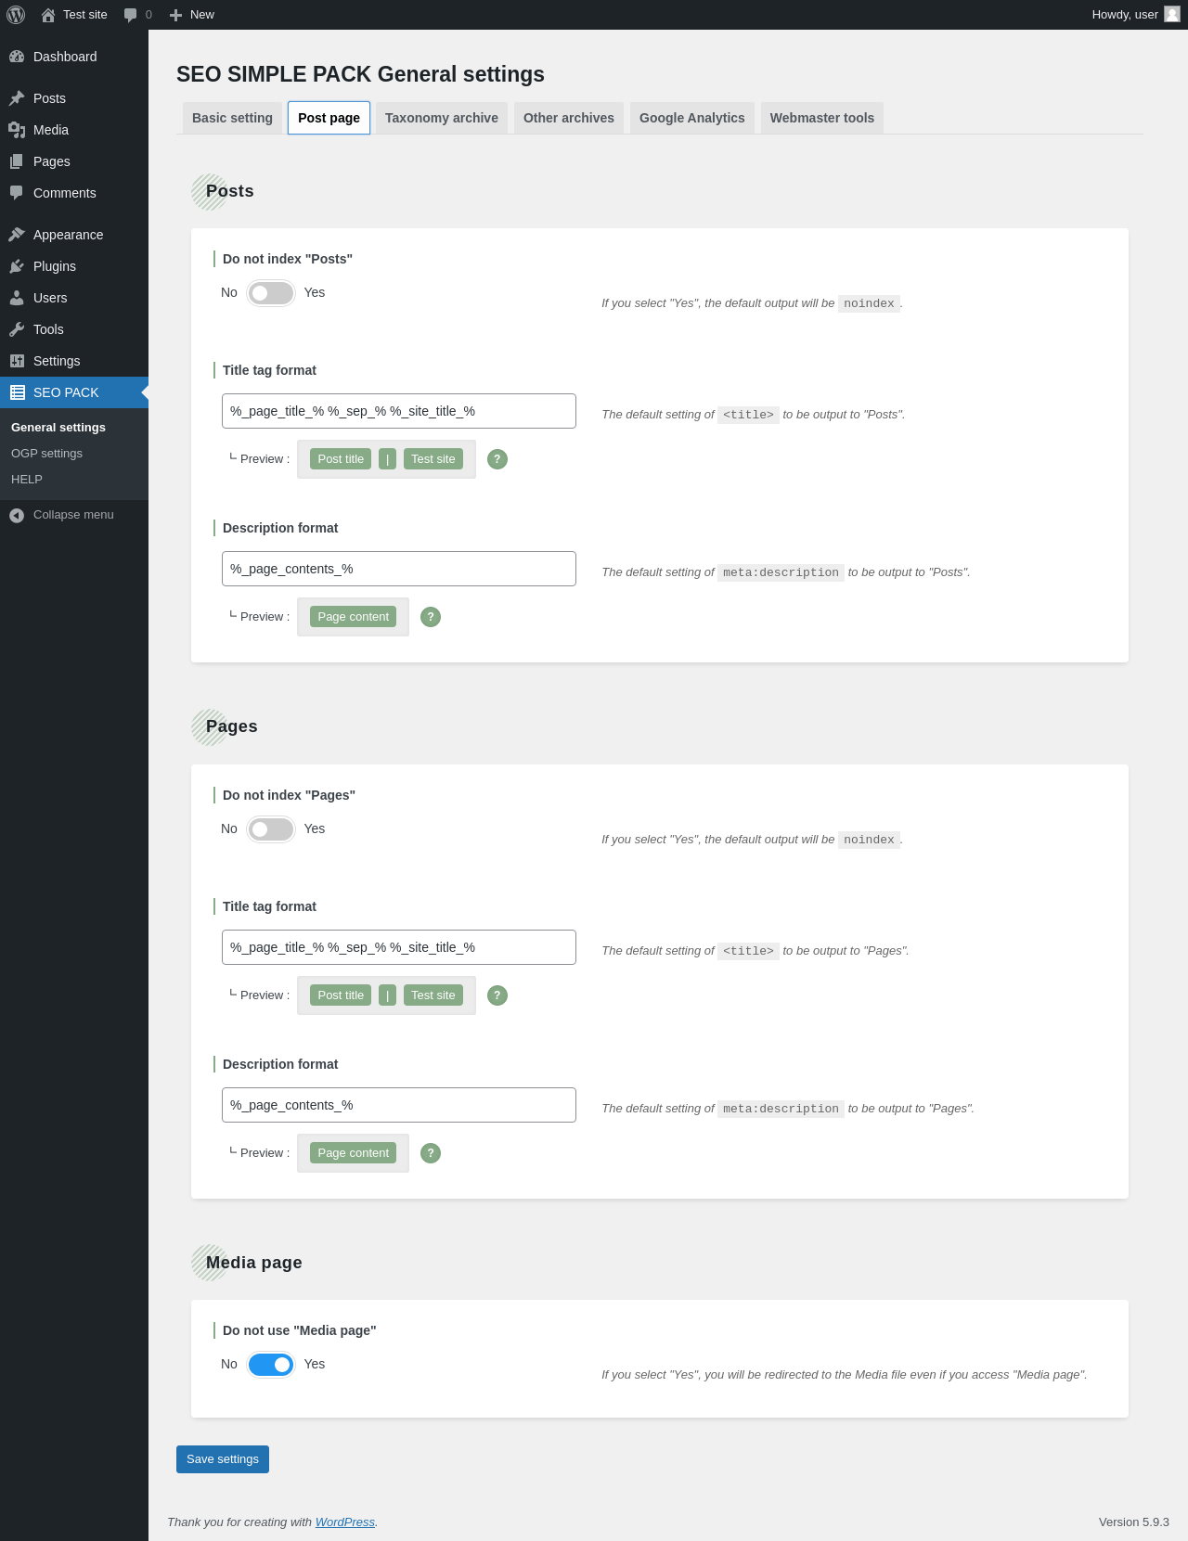This screenshot has width=1188, height=1541.
Task: Open the Google Analytics tab
Action: 692,118
